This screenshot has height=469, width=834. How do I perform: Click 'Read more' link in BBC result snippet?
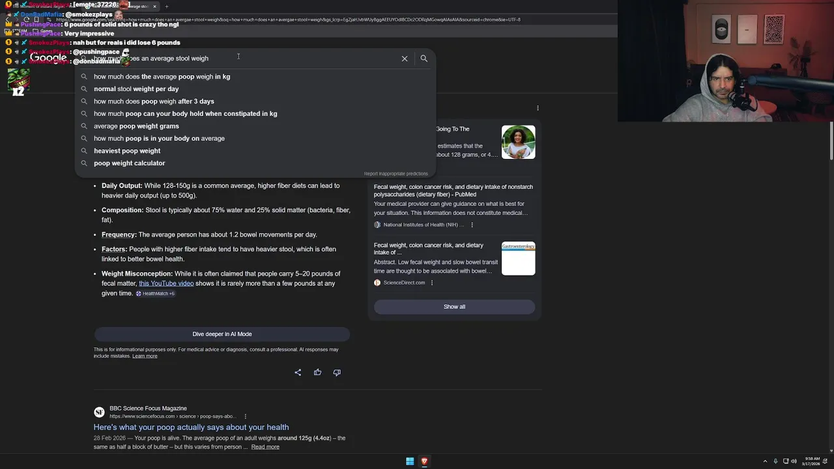(265, 447)
